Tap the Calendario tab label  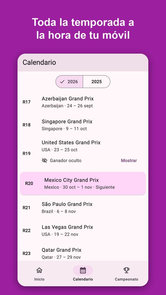pyautogui.click(x=83, y=279)
